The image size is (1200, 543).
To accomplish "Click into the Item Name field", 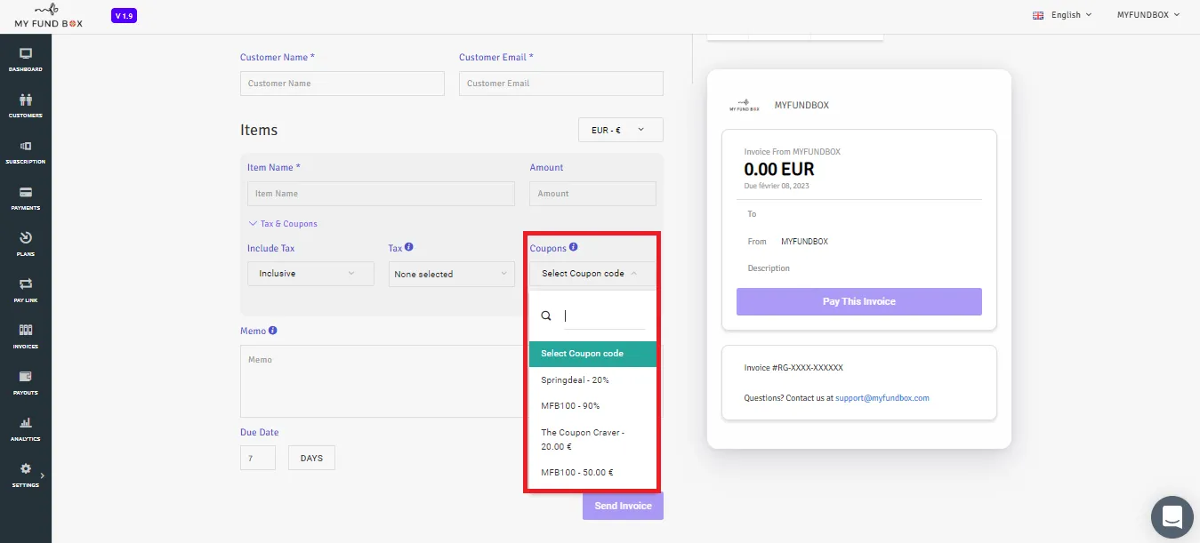I will pos(381,194).
